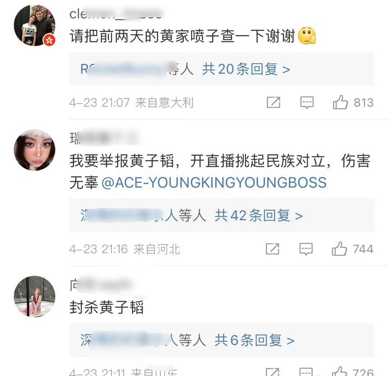Tap the repost icon on the 山东 comment
The height and width of the screenshot is (376, 388).
(272, 372)
